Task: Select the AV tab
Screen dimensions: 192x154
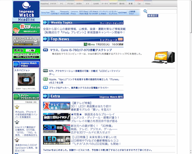Action: tap(87, 3)
